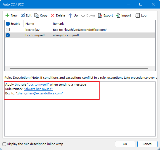This screenshot has width=160, height=150.
Task: Select the 'bcc to jay' rule row
Action: (x=80, y=30)
